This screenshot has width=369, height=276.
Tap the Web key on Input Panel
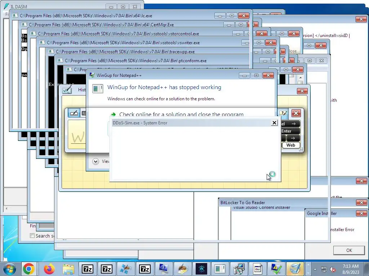tap(291, 145)
